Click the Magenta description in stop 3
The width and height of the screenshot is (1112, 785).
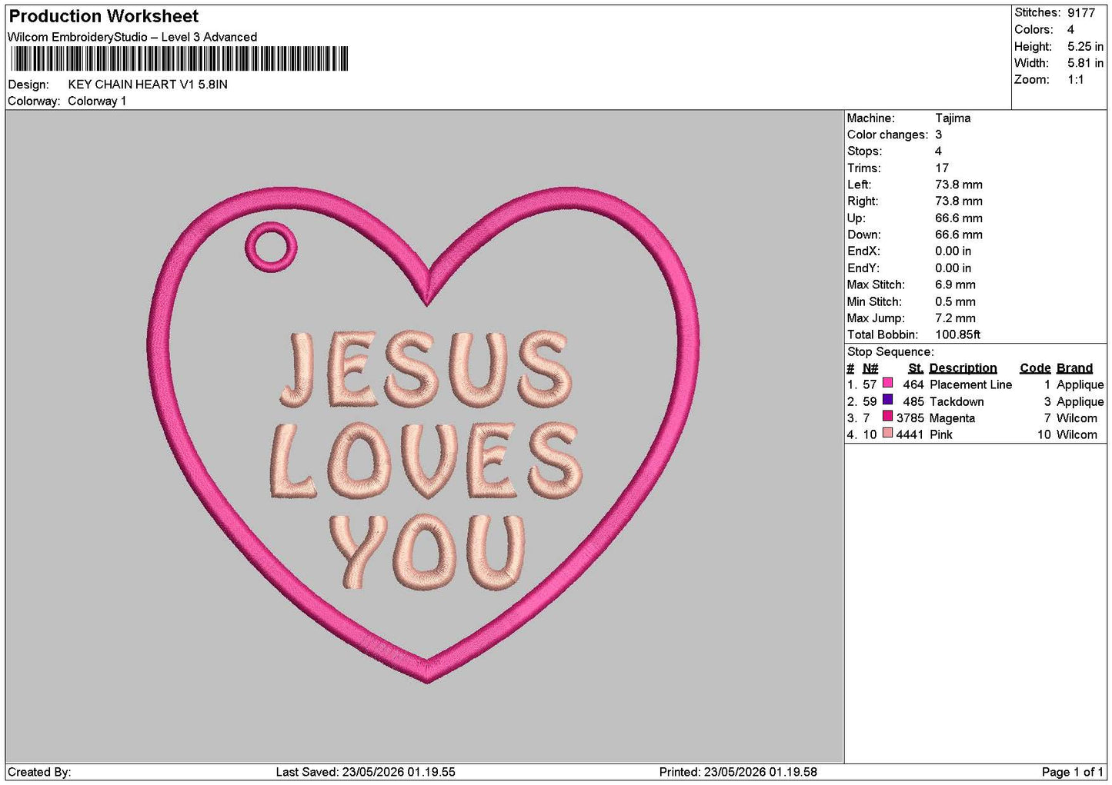tap(952, 419)
